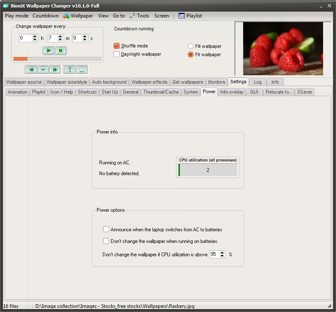The image size is (336, 312).
Task: Click the Rasbery.jpg path in status bar
Action: (115, 306)
